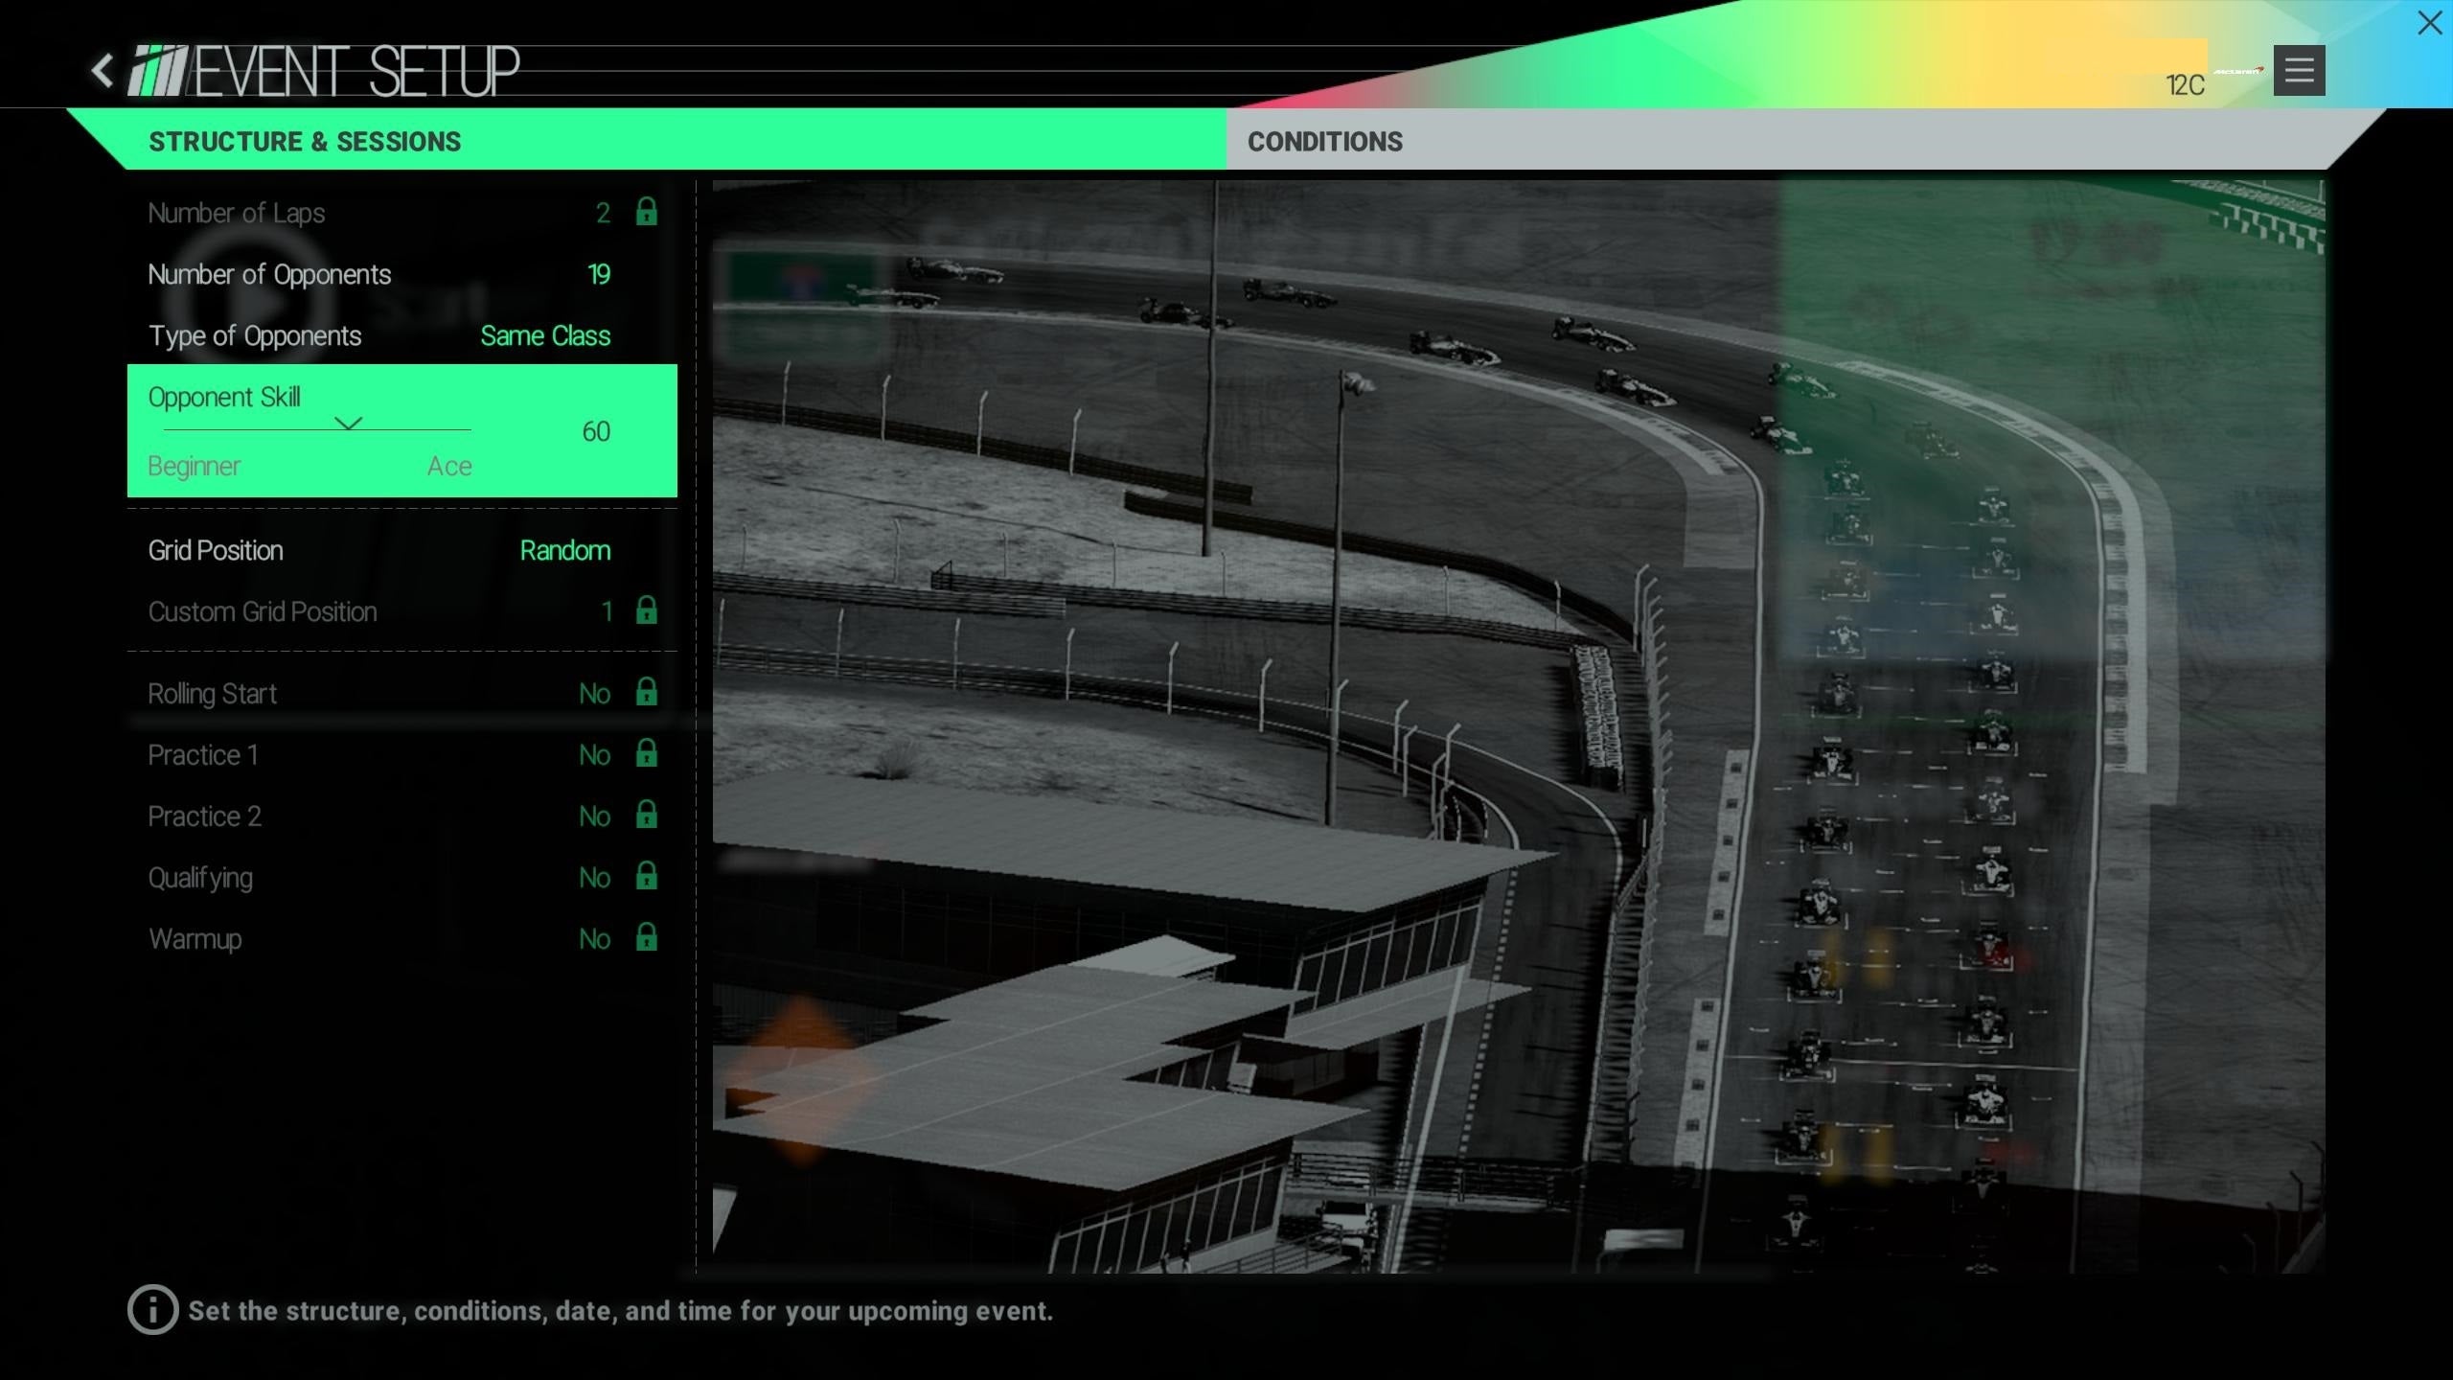Click the Opponent Skill slider handle
Image resolution: width=2453 pixels, height=1380 pixels.
click(x=348, y=423)
